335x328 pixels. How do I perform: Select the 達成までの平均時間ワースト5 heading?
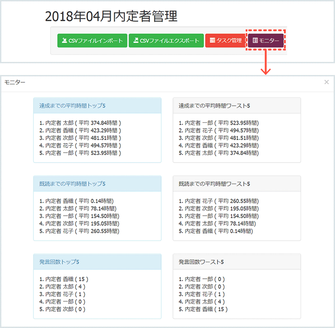[214, 106]
